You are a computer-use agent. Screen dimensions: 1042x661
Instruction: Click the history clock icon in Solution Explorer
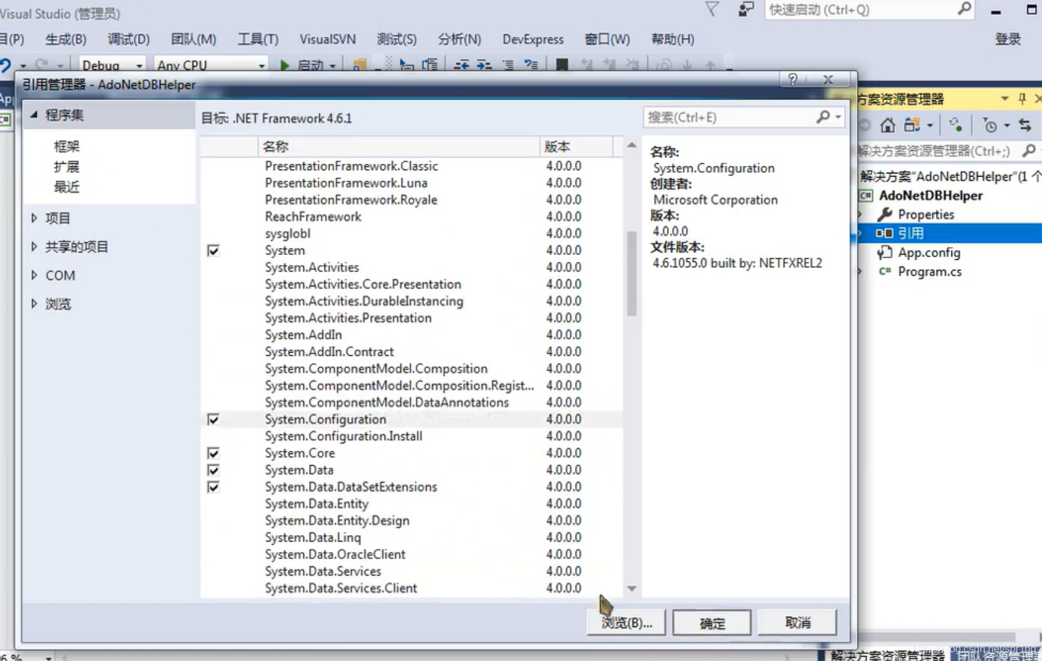click(x=990, y=125)
